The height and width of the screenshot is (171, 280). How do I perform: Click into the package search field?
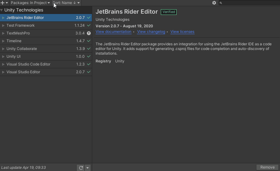(x=250, y=3)
